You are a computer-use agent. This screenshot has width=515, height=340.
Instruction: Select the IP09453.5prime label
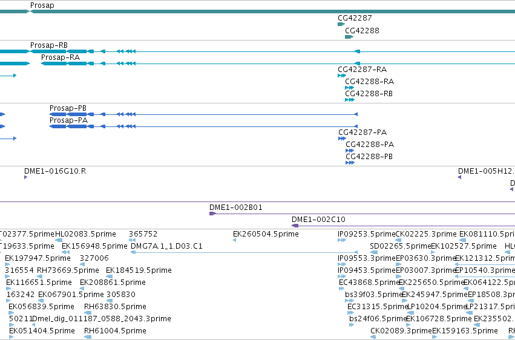click(x=367, y=270)
